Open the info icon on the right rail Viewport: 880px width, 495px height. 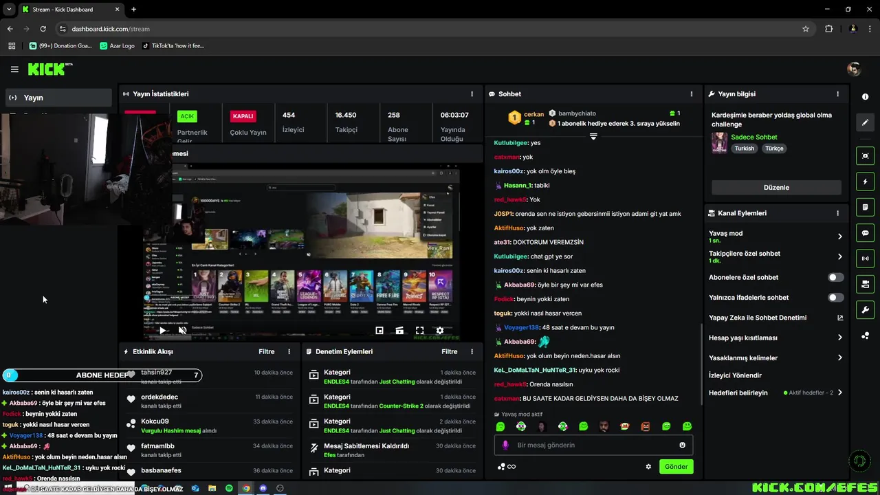point(865,97)
